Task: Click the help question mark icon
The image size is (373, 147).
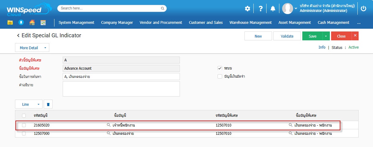Action: (260, 9)
